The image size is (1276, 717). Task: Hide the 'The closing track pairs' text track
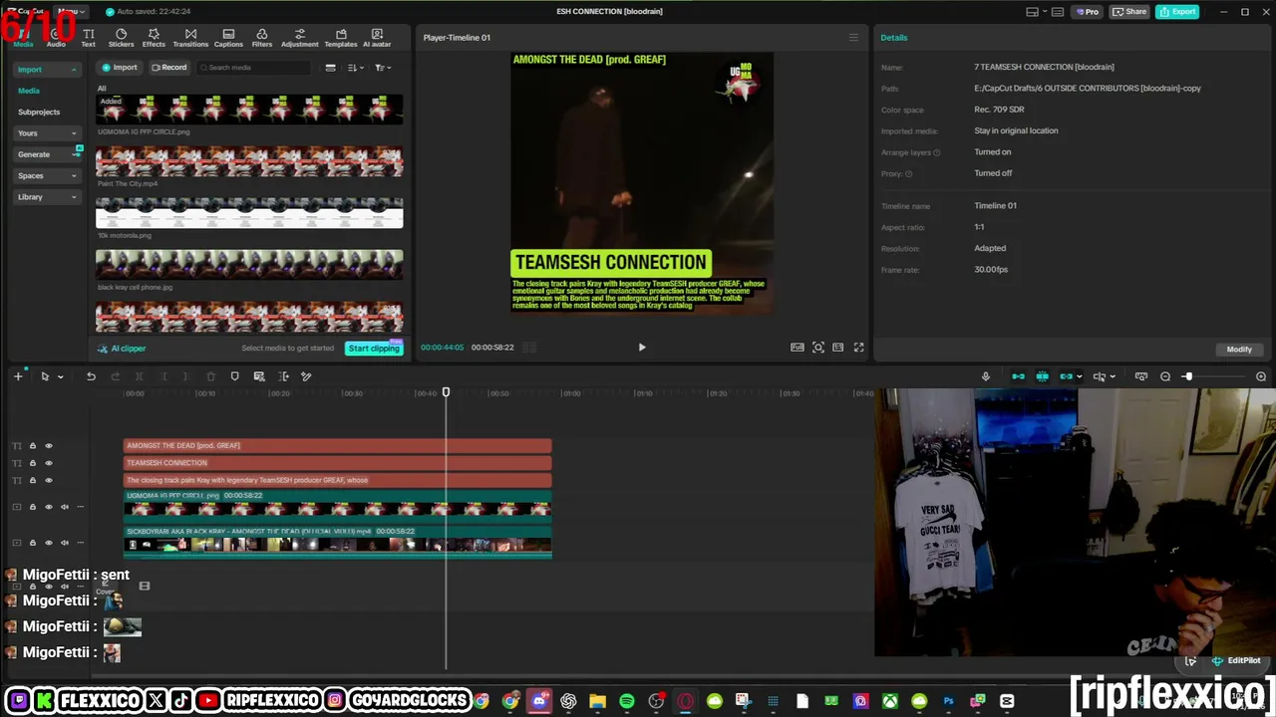(48, 480)
